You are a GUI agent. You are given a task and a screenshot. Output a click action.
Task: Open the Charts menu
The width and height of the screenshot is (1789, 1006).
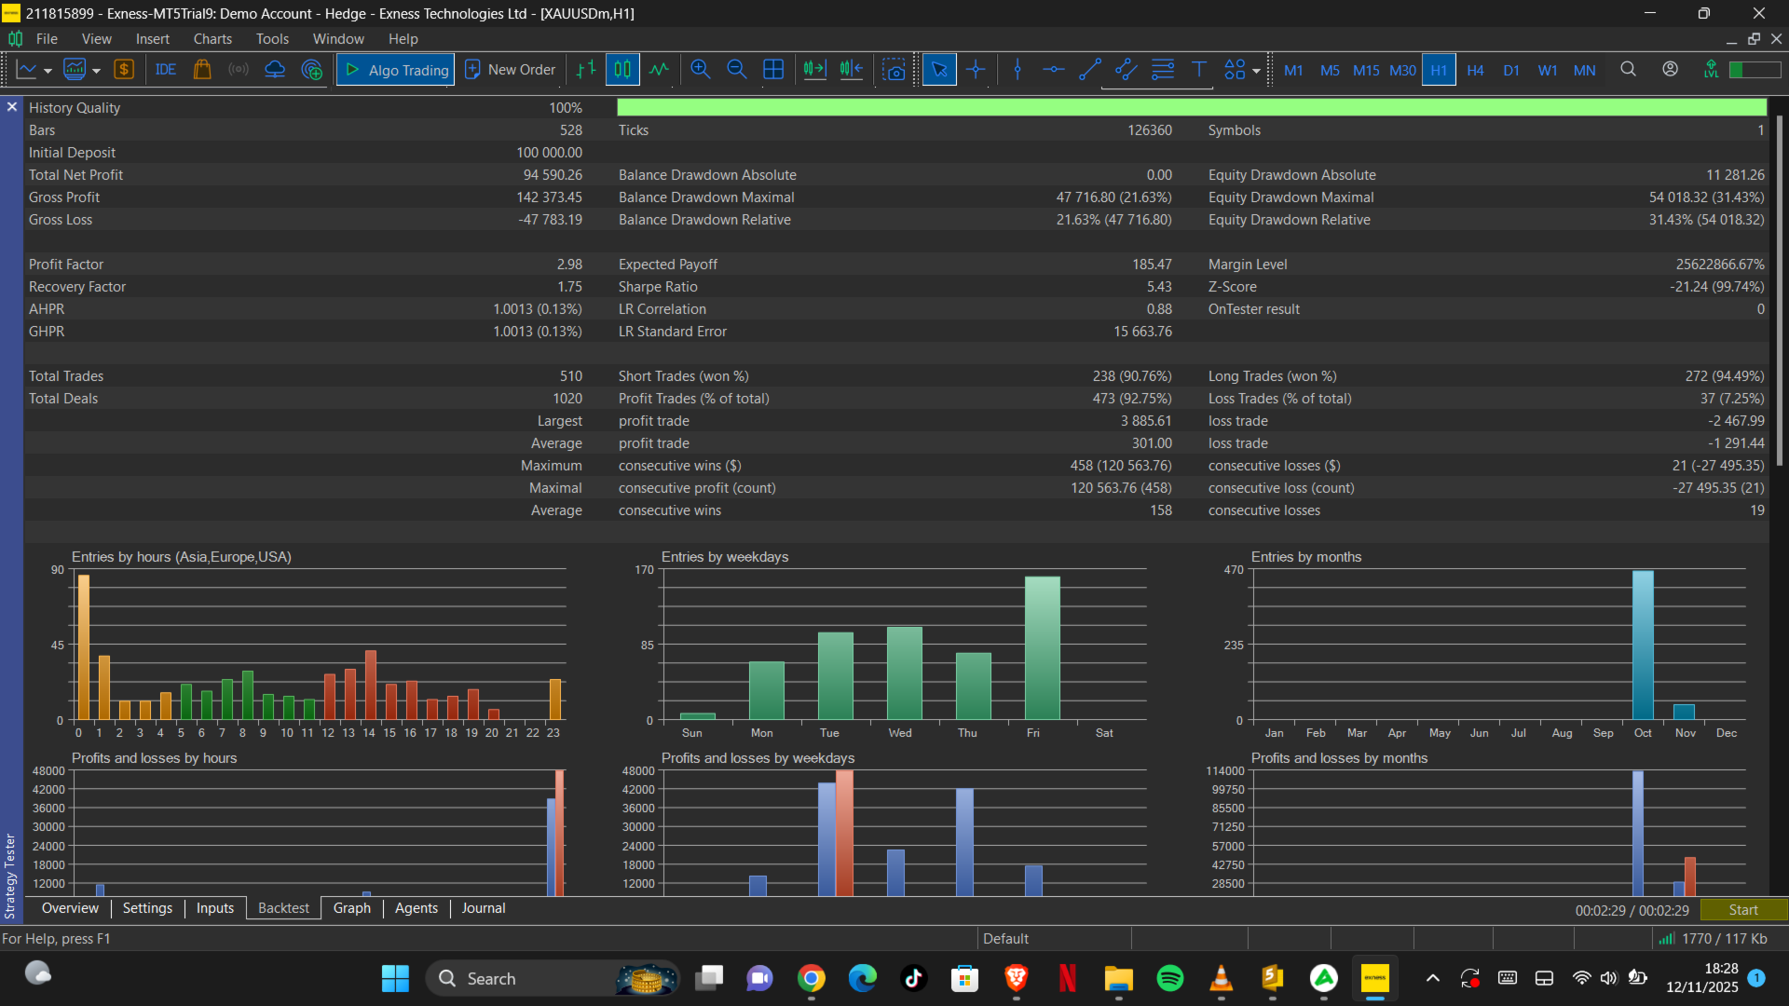[212, 39]
